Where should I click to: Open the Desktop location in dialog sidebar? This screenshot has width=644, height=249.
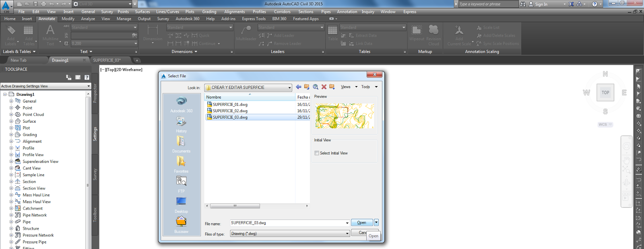tap(181, 204)
